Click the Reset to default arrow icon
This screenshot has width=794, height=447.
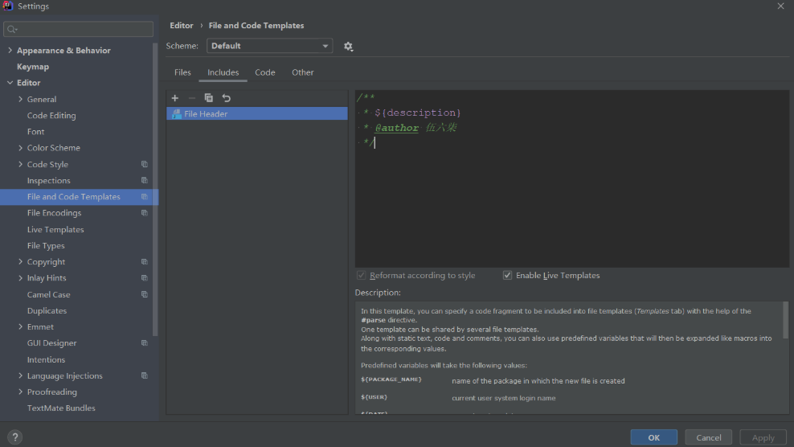(x=227, y=98)
